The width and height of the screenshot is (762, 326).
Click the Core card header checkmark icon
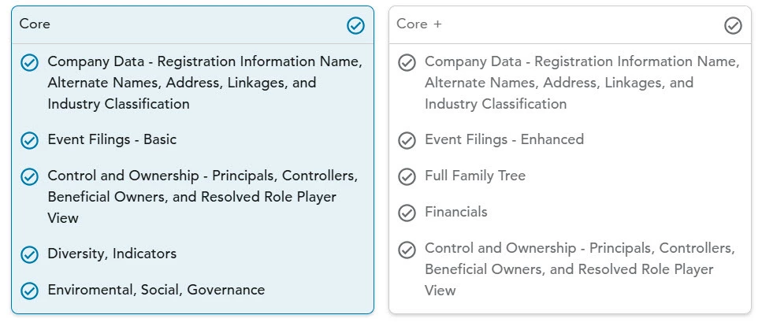tap(355, 26)
